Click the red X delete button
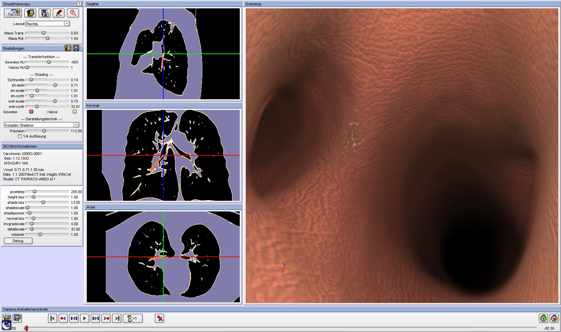561x332 pixels. pyautogui.click(x=160, y=318)
